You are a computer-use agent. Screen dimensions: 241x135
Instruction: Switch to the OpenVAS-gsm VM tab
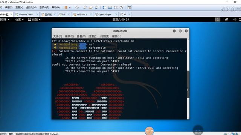105,15
